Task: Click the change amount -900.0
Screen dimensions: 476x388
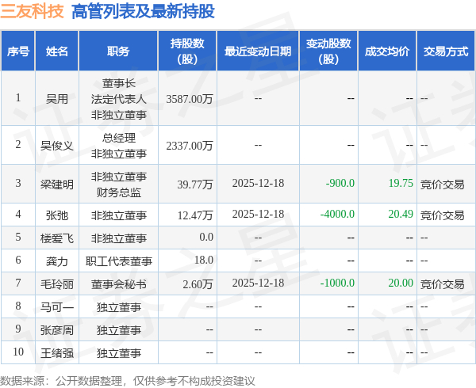Action: click(340, 183)
